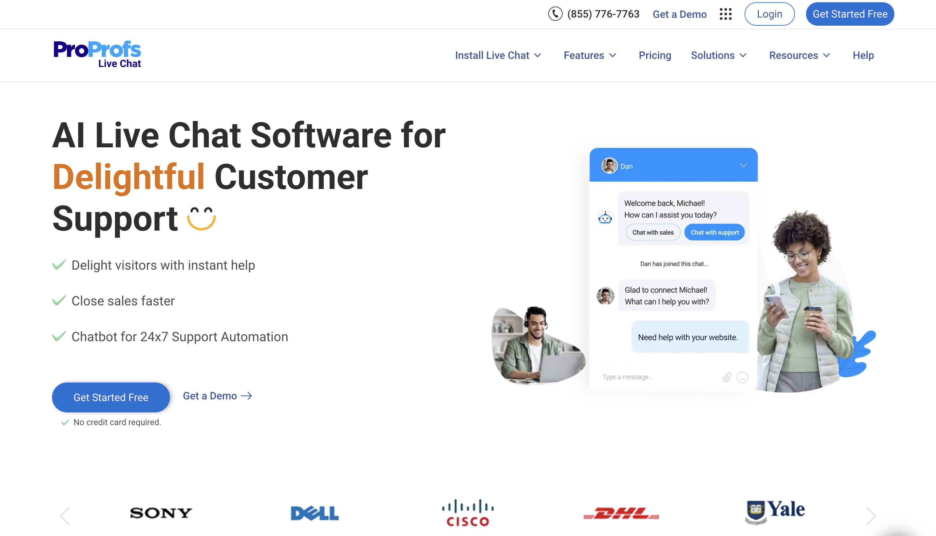
Task: Click the ProProfs Live Chat logo
Action: point(97,54)
